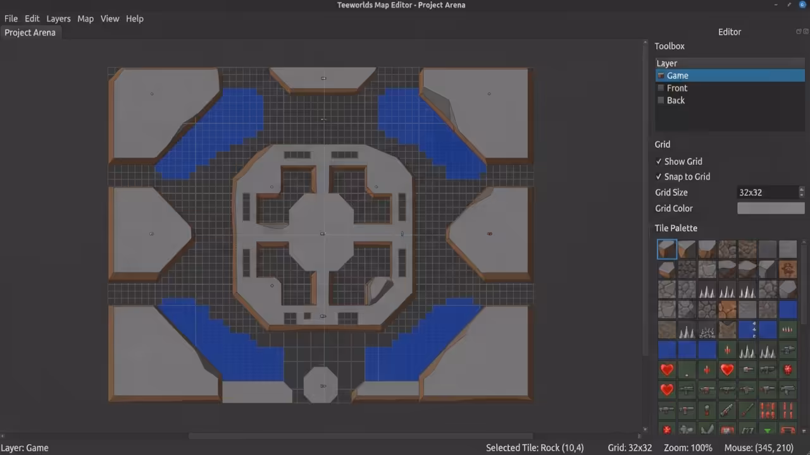Choose the gun tile right of spikes row
The width and height of the screenshot is (810, 455).
point(788,349)
